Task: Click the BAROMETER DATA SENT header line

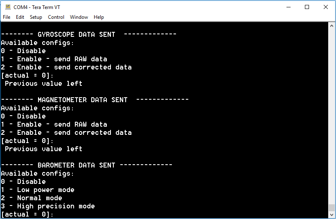Action: pyautogui.click(x=87, y=165)
